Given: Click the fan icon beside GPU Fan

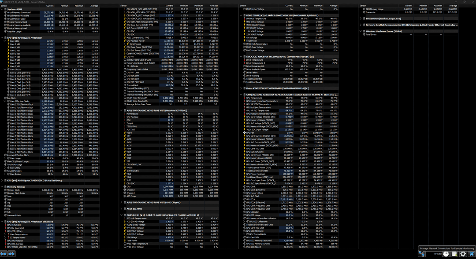Looking at the screenshot, I should [x=244, y=133].
